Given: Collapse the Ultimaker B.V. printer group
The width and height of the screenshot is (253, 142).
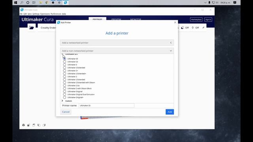Looking at the screenshot, I should tap(62, 54).
